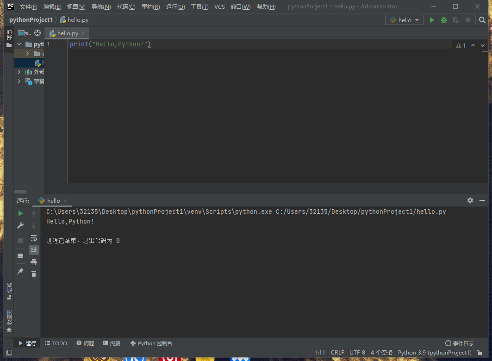Click the locate-in-project crosshair icon

click(x=37, y=33)
